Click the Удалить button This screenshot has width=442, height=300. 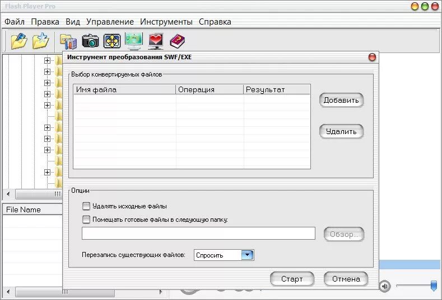[x=341, y=131]
